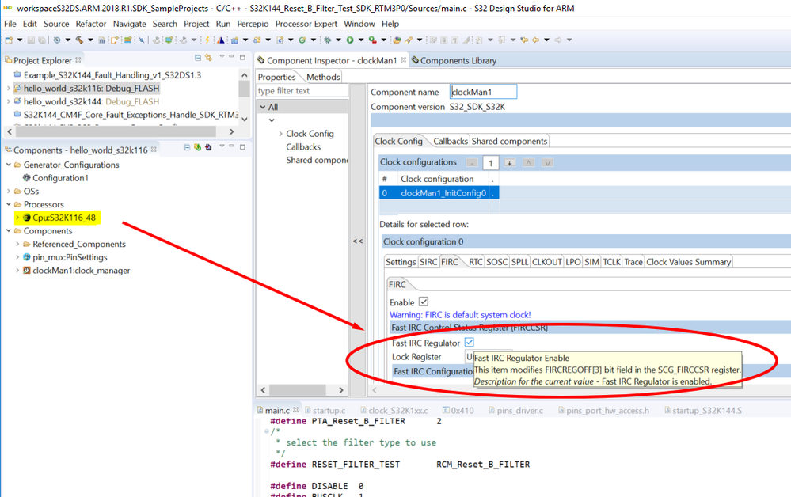Click the Debug bug toolbar icon

point(327,40)
